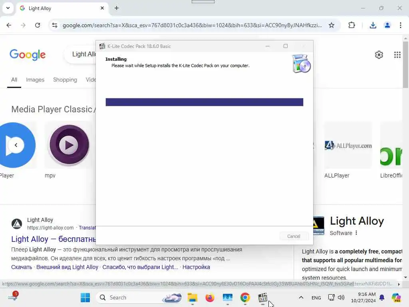Go to Google homepage logo

point(28,55)
